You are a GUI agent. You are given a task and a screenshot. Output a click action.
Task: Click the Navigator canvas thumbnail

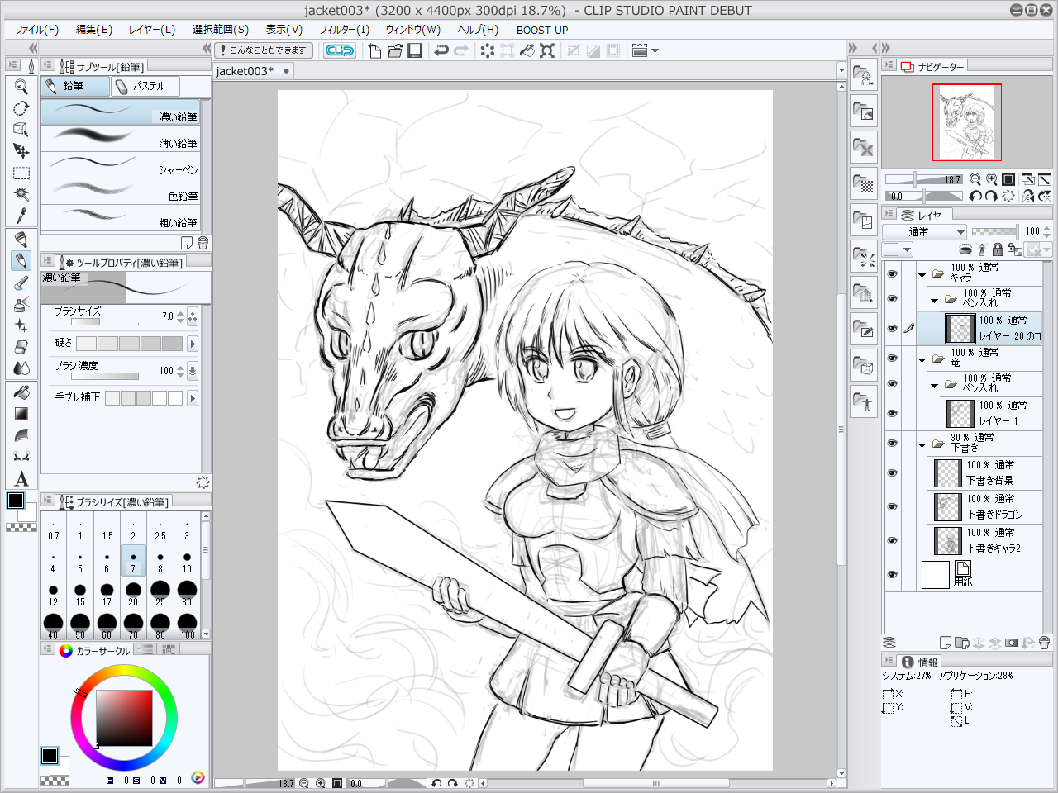pos(967,122)
